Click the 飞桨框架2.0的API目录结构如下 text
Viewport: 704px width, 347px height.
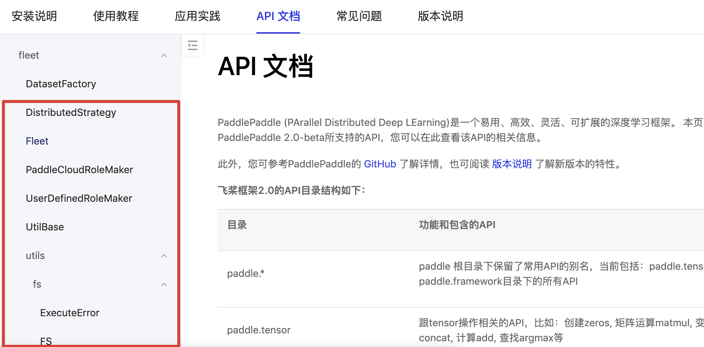(291, 190)
